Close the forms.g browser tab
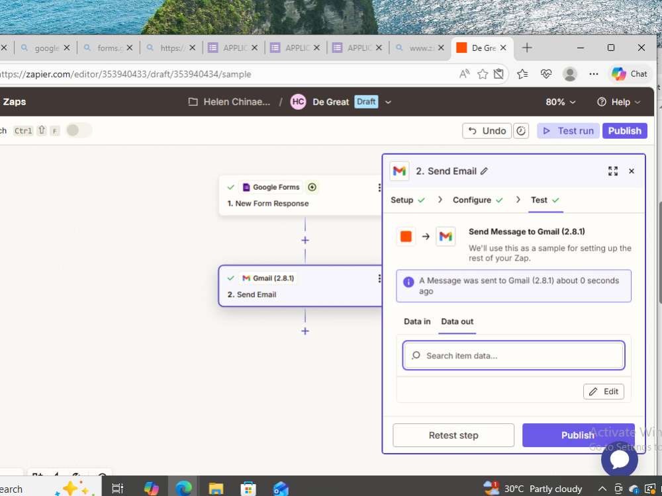 tap(130, 48)
